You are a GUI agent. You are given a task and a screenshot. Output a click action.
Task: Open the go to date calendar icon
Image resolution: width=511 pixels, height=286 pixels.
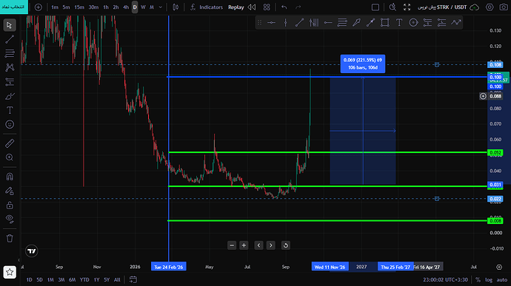tap(133, 279)
